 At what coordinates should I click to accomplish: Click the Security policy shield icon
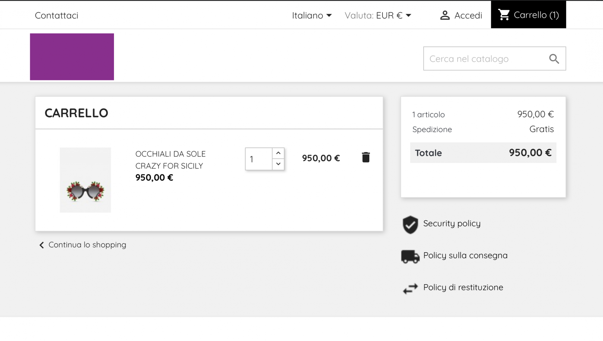pyautogui.click(x=410, y=225)
